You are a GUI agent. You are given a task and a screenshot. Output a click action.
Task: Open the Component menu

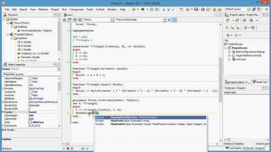pyautogui.click(x=77, y=9)
